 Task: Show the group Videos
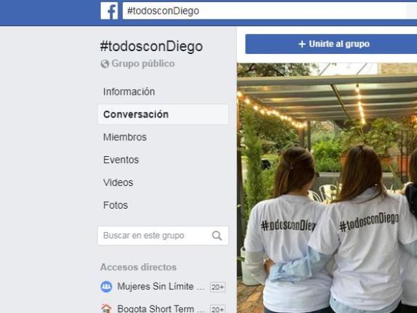pyautogui.click(x=118, y=182)
